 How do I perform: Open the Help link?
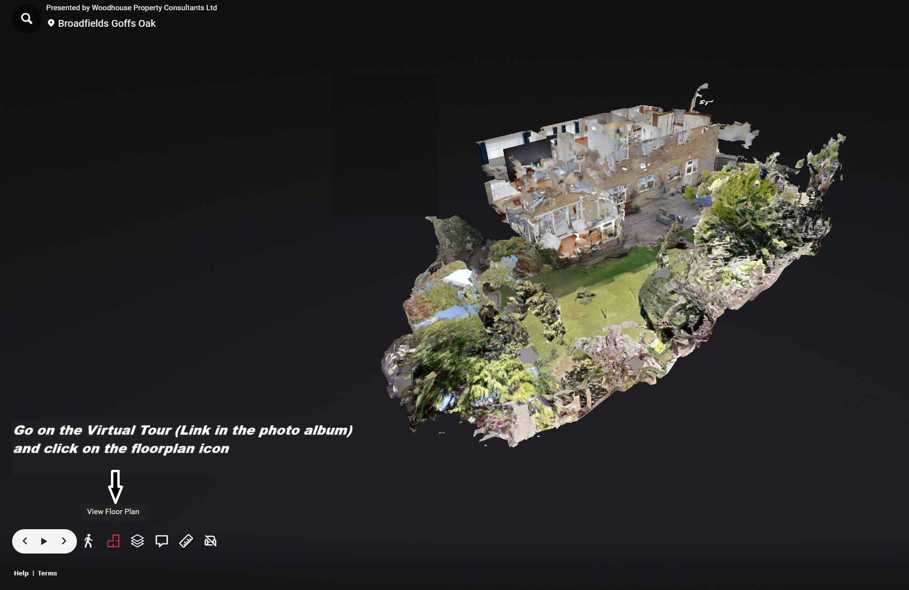pyautogui.click(x=21, y=573)
